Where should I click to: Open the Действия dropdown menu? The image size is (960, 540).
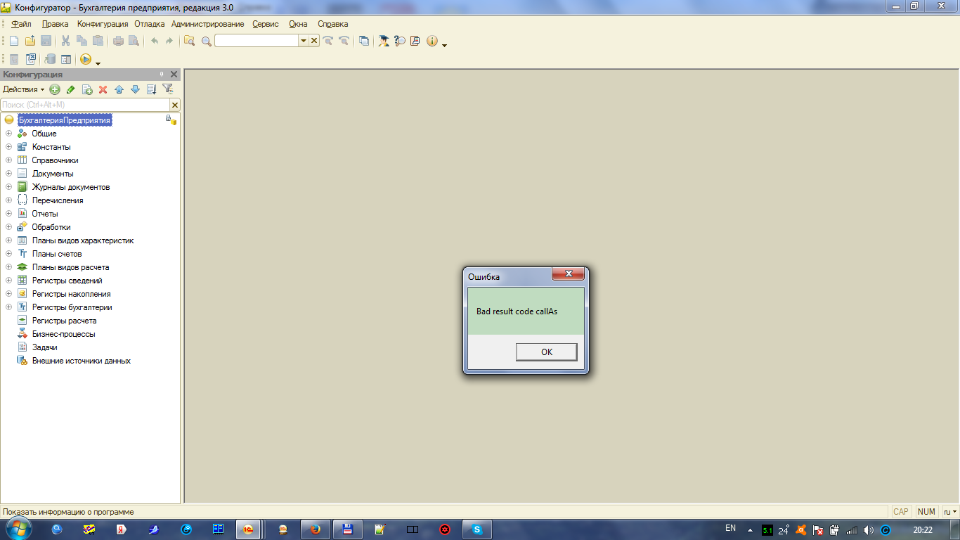[x=23, y=89]
